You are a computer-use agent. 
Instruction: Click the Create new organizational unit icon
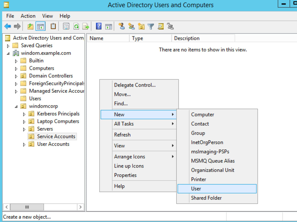click(141, 26)
